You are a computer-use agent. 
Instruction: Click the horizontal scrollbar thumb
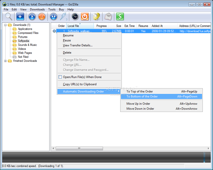(x=79, y=149)
